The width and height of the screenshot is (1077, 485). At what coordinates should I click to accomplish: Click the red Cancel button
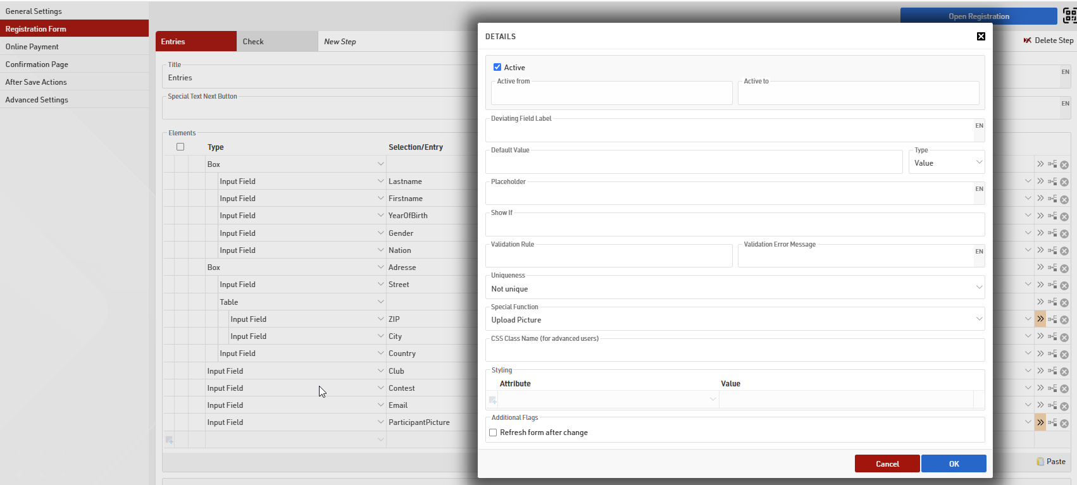(887, 464)
